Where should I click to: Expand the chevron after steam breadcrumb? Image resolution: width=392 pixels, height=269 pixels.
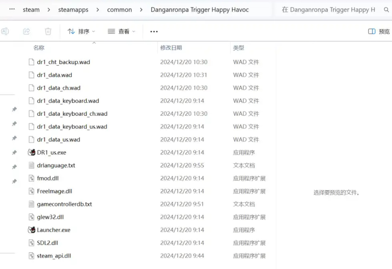(x=49, y=10)
